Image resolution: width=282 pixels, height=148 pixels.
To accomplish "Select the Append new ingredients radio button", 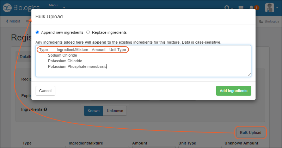I will pyautogui.click(x=38, y=32).
